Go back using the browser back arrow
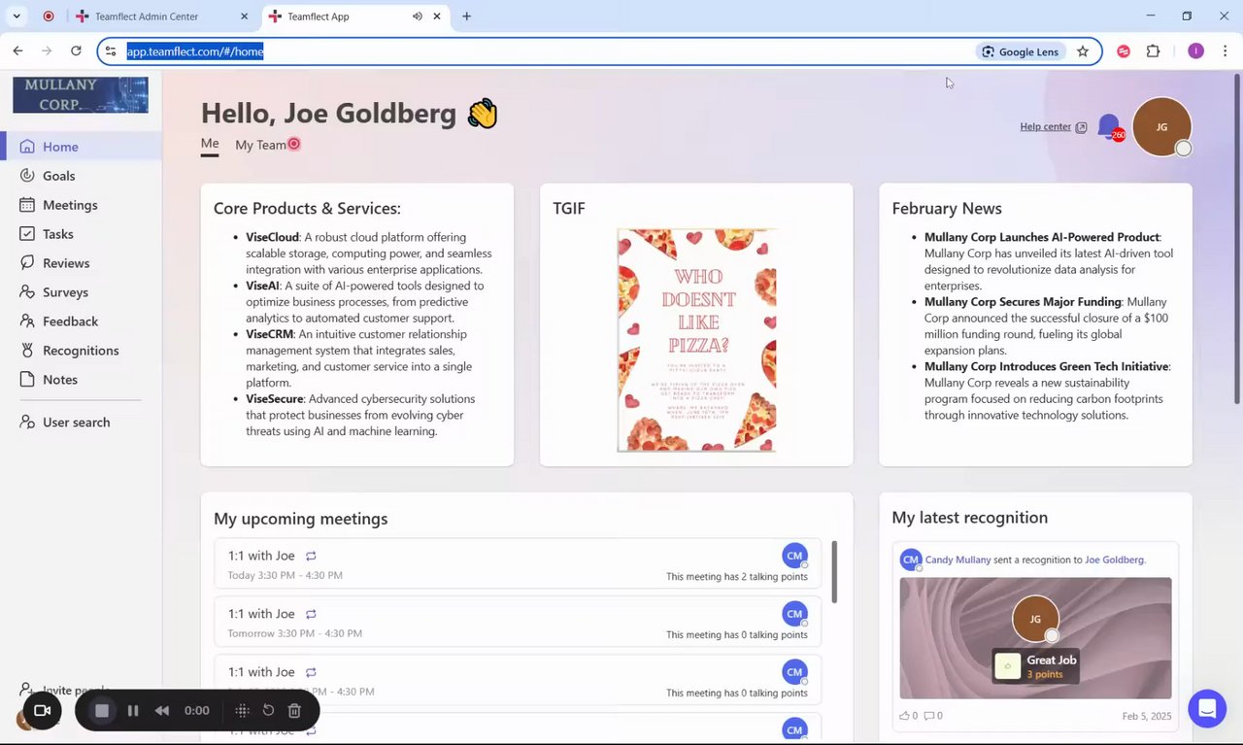 pos(17,51)
